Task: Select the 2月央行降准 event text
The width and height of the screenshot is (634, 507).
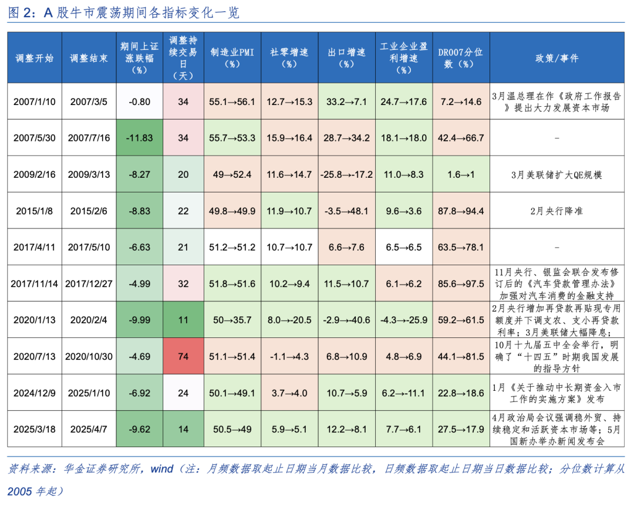Action: (558, 210)
